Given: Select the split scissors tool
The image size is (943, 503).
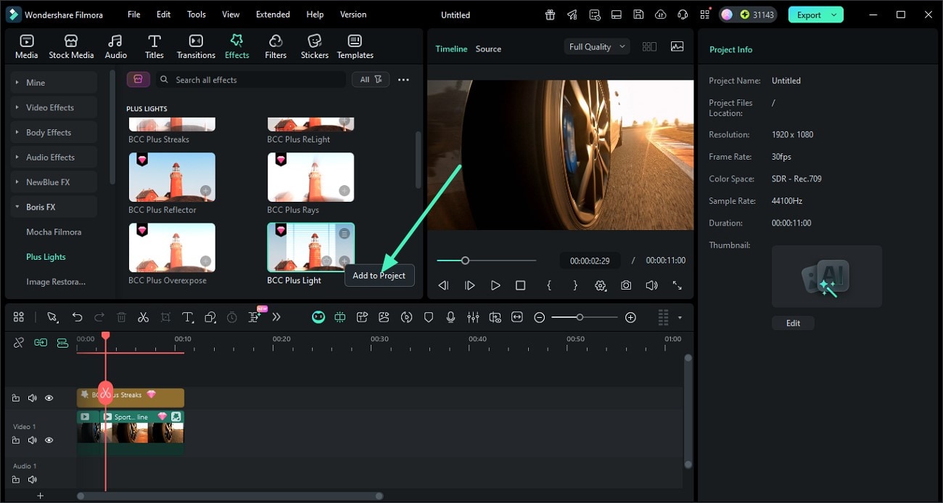Looking at the screenshot, I should click(x=143, y=317).
